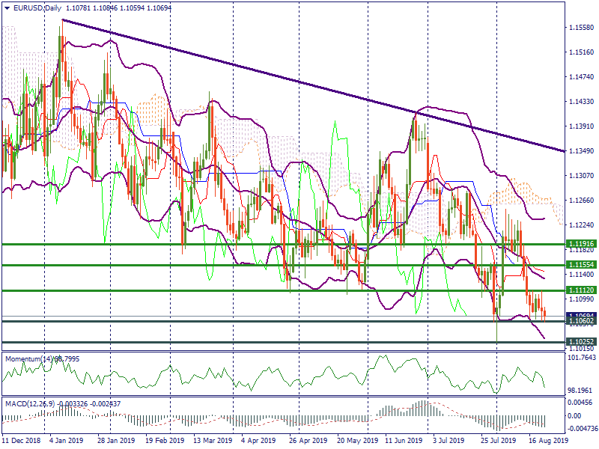Click the 101.7643 Momentum scale value

tap(581, 357)
